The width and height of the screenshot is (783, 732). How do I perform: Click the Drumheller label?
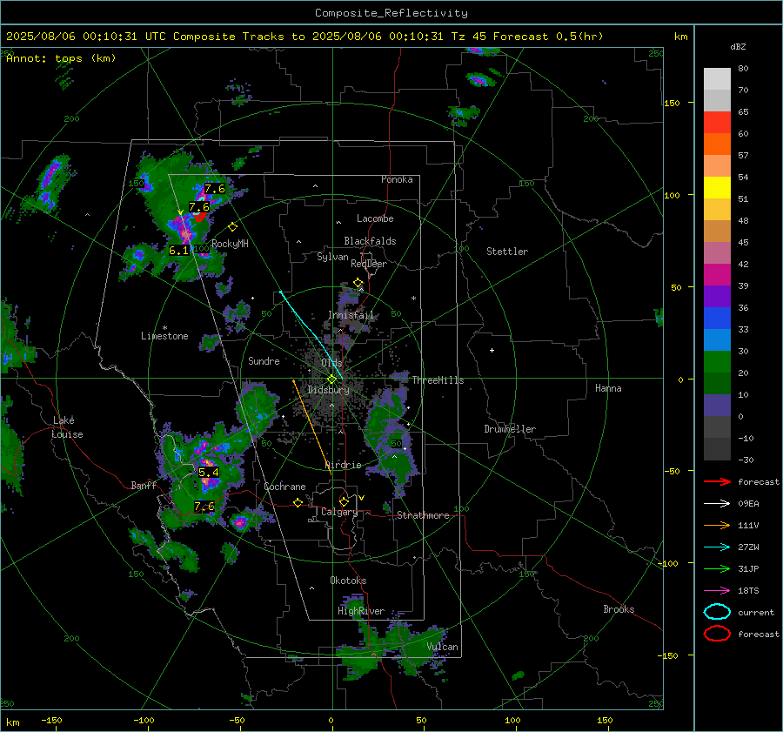point(510,429)
